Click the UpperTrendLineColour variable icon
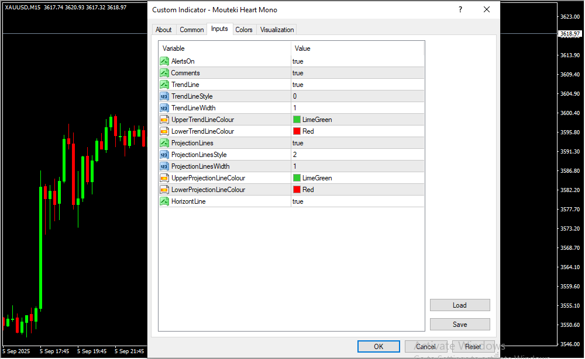The width and height of the screenshot is (585, 359). click(164, 120)
